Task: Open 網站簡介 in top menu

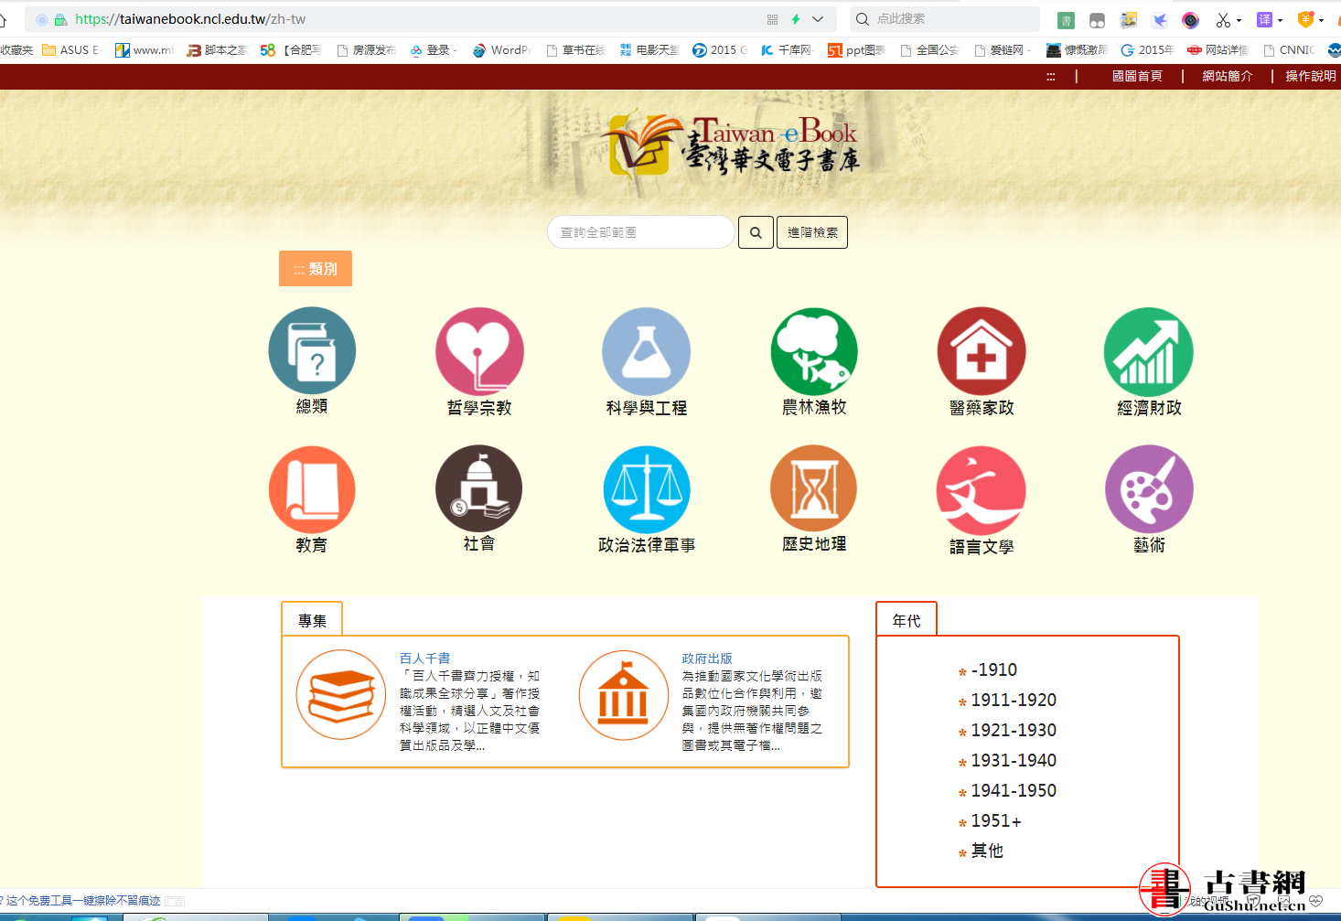Action: coord(1227,76)
